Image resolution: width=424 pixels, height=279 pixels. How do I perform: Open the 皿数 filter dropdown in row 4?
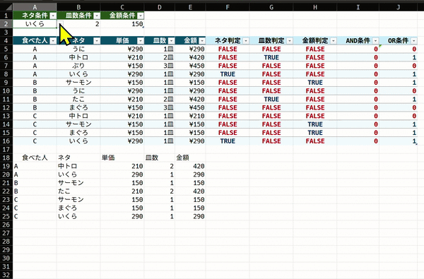coord(172,41)
